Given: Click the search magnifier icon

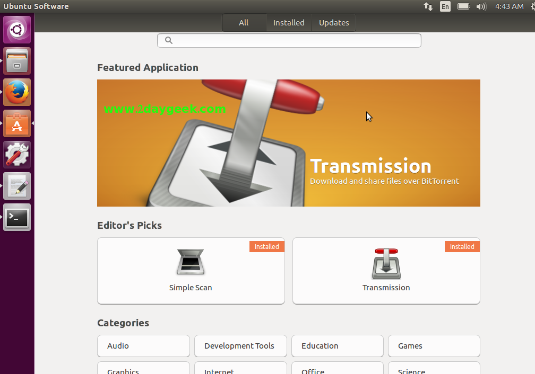Looking at the screenshot, I should (x=169, y=41).
